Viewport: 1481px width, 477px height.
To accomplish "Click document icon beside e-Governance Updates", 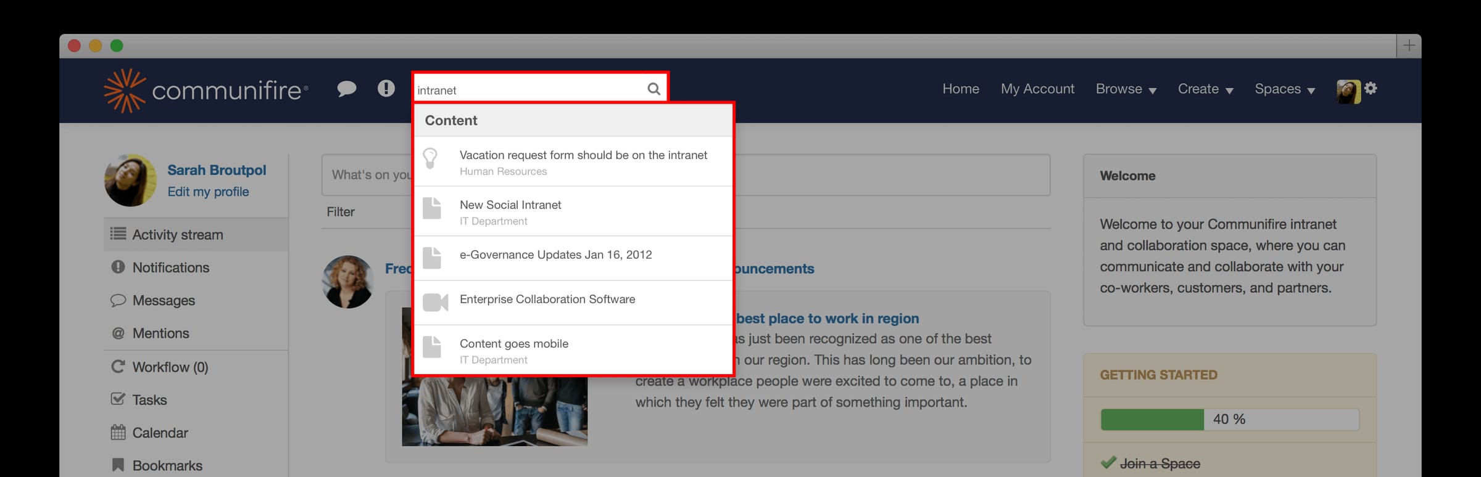I will click(x=432, y=258).
